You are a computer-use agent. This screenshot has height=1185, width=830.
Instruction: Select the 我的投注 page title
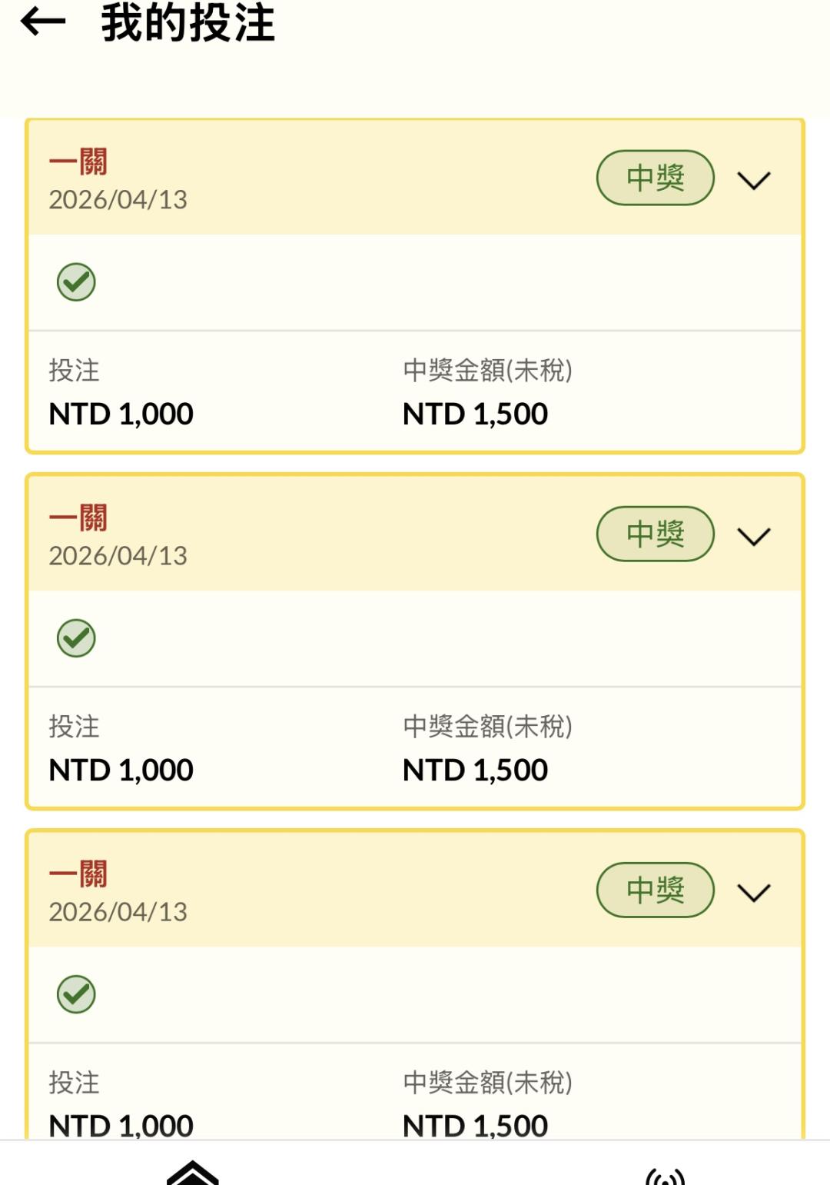(x=188, y=23)
